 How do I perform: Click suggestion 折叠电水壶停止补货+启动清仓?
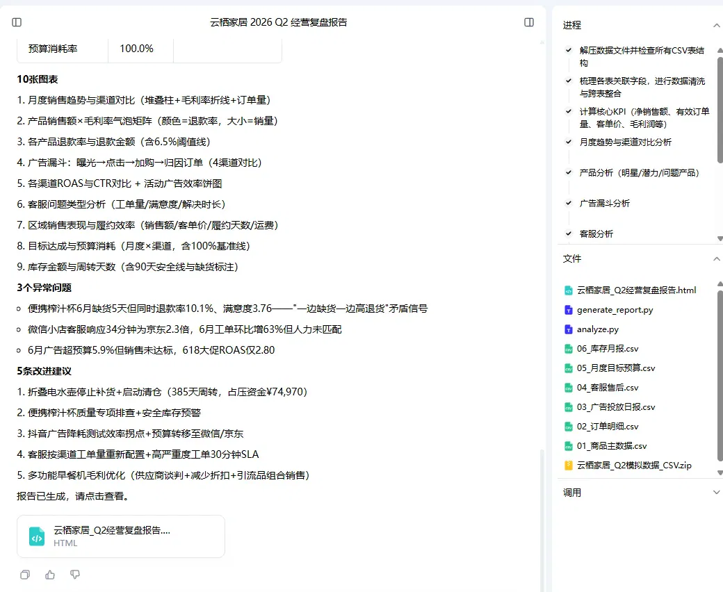162,392
